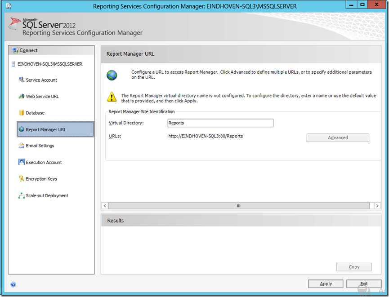The height and width of the screenshot is (297, 389).
Task: Click the Virtual Directory input field
Action: [x=220, y=123]
